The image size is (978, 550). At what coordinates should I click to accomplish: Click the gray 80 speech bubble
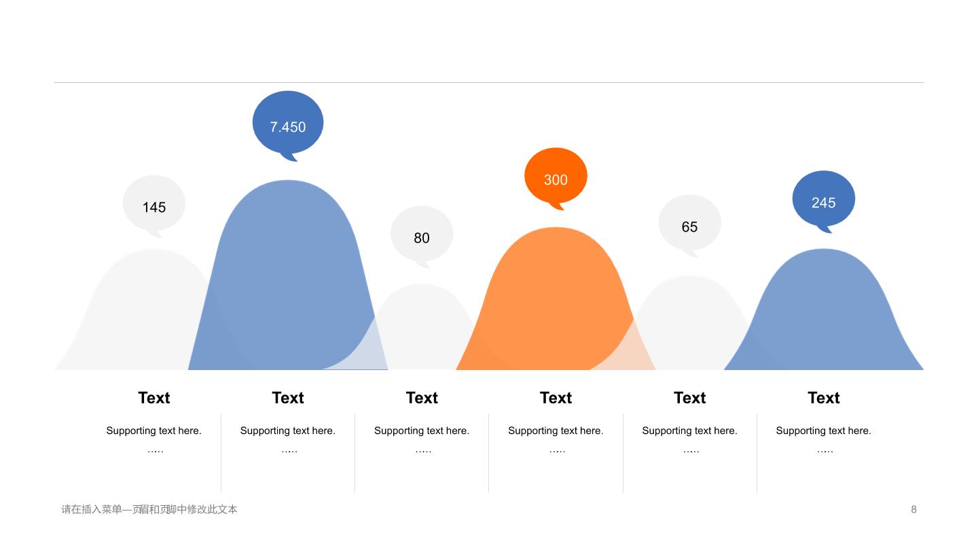(x=422, y=237)
